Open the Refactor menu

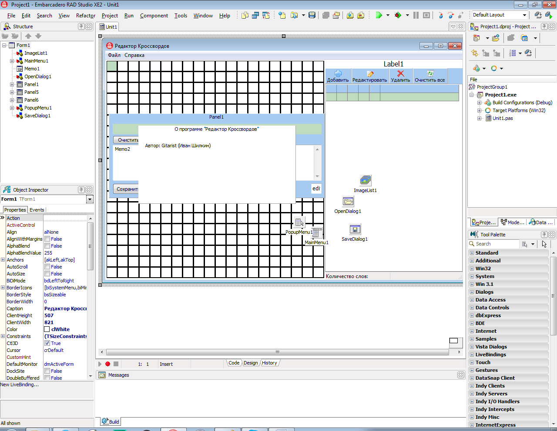pyautogui.click(x=86, y=16)
